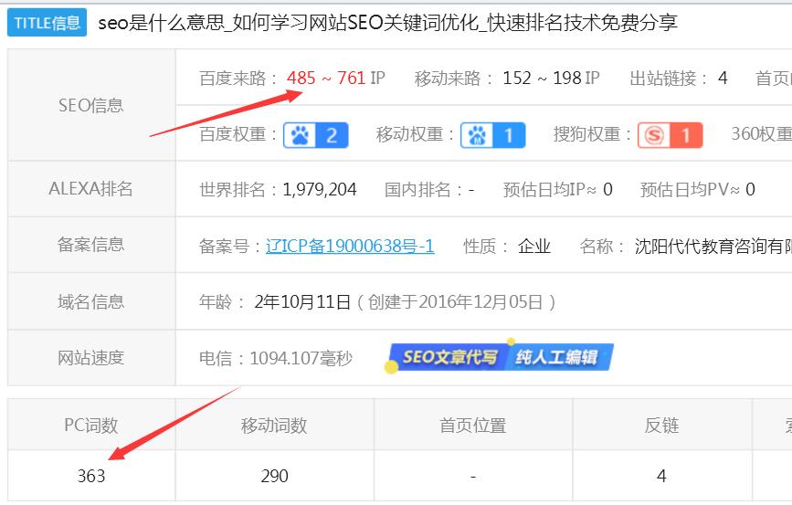Click the 移动权重 label

point(415,134)
